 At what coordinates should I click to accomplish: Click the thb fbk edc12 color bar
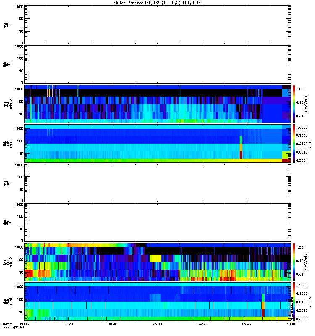point(294,104)
